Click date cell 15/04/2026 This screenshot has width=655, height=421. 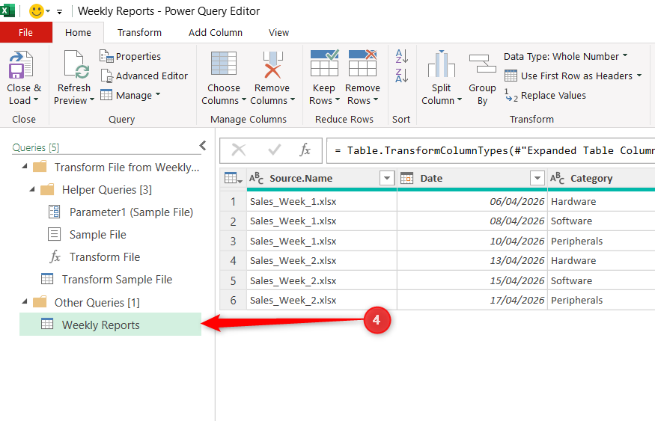point(472,281)
